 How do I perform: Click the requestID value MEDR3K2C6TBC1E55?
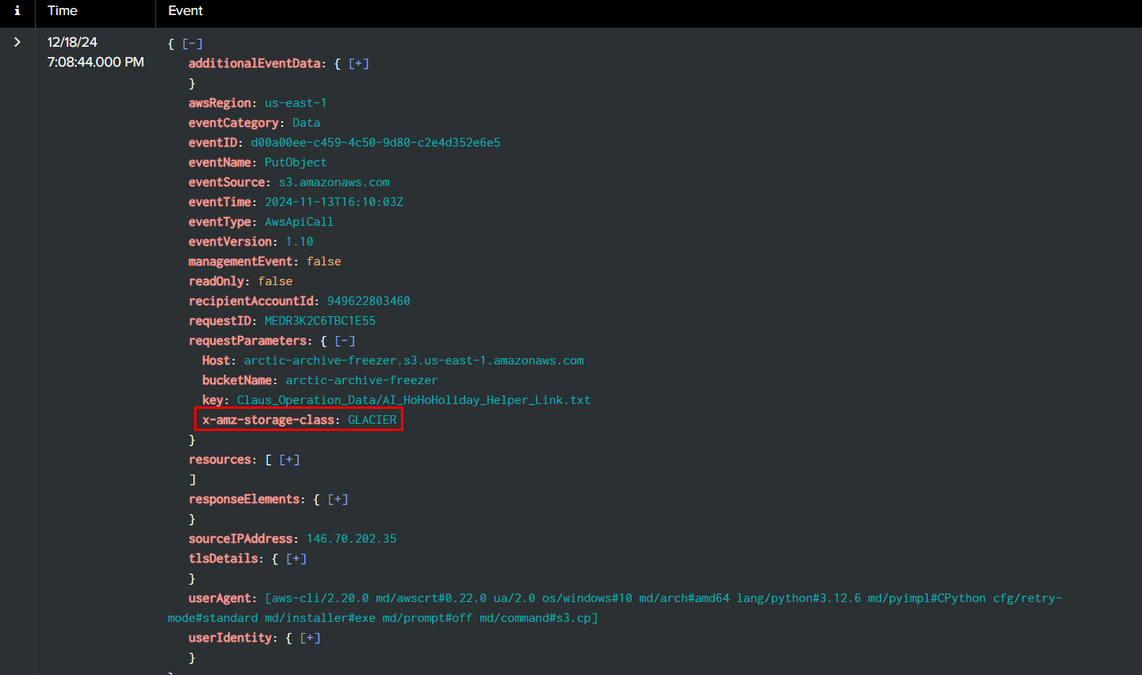pyautogui.click(x=320, y=321)
